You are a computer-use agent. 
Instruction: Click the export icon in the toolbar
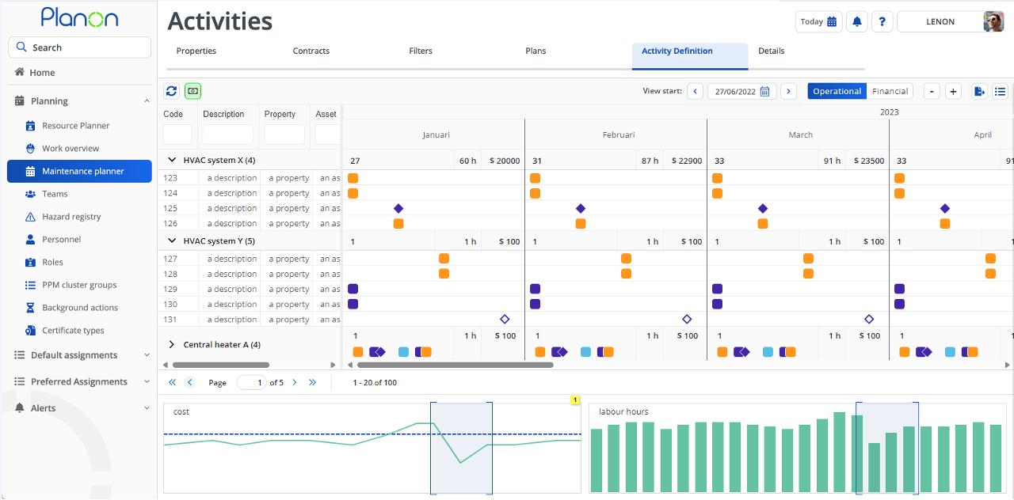[979, 92]
